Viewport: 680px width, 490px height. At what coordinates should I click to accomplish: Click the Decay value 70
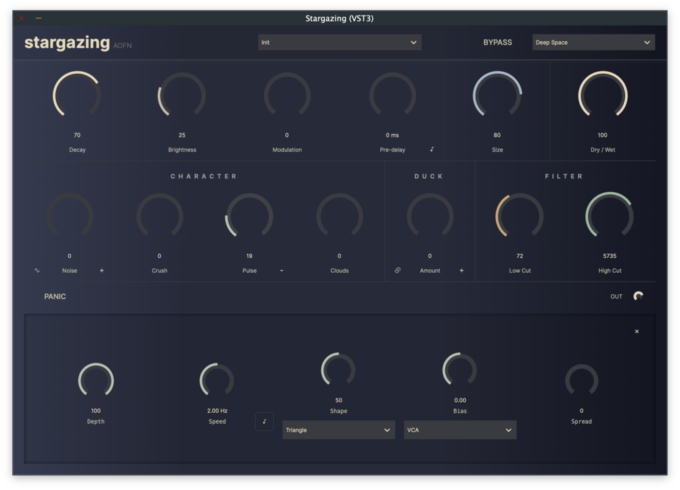tap(76, 135)
